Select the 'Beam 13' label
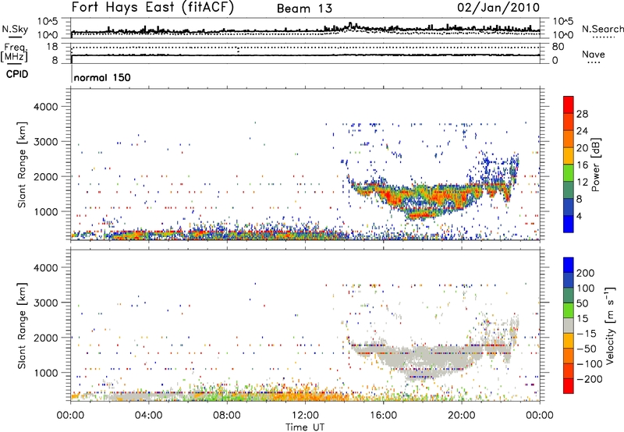The image size is (624, 432). [x=304, y=9]
